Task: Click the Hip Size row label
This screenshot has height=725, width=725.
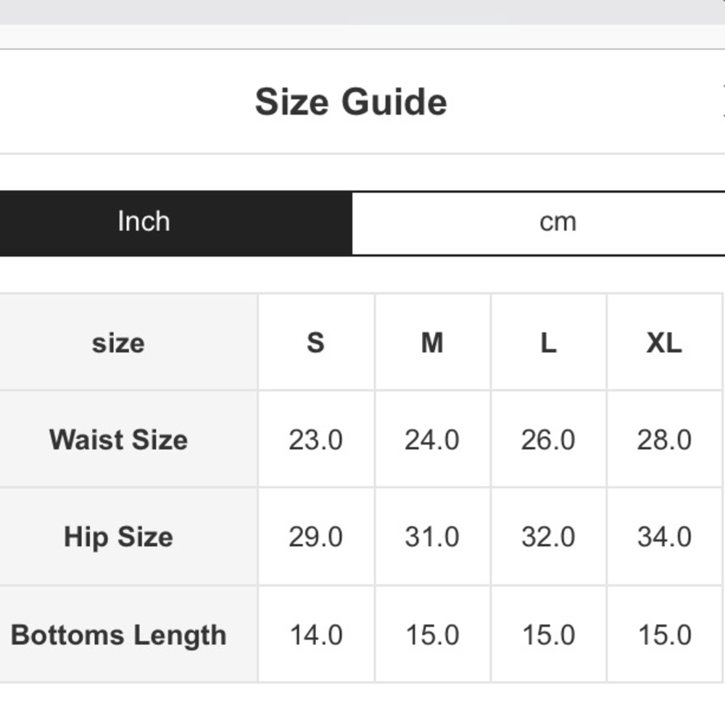Action: [x=118, y=536]
